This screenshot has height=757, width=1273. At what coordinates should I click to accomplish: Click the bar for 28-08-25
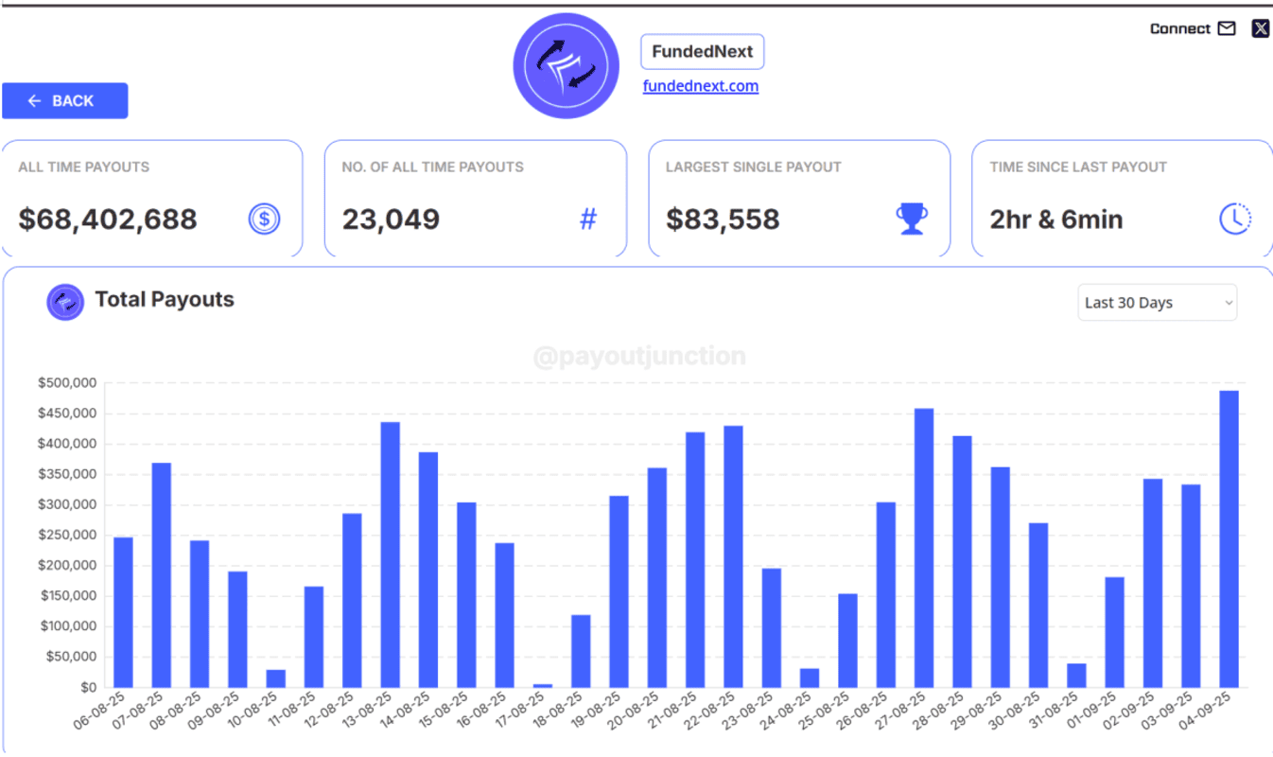pyautogui.click(x=962, y=562)
